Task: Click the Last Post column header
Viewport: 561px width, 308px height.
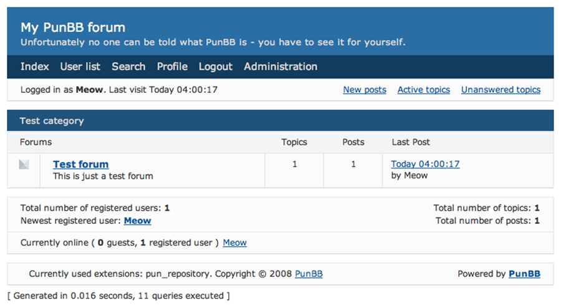Action: pos(411,142)
